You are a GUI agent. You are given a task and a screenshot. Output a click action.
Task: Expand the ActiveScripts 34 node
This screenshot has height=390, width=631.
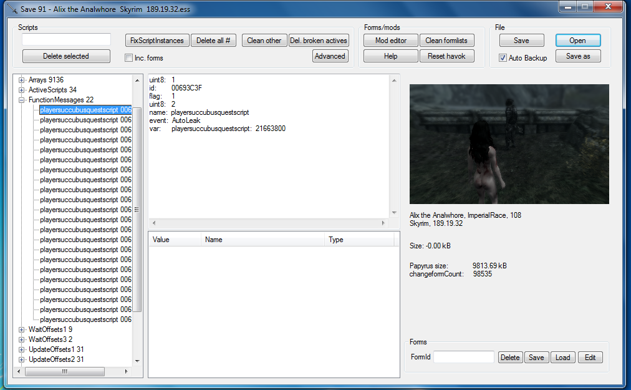tap(22, 90)
